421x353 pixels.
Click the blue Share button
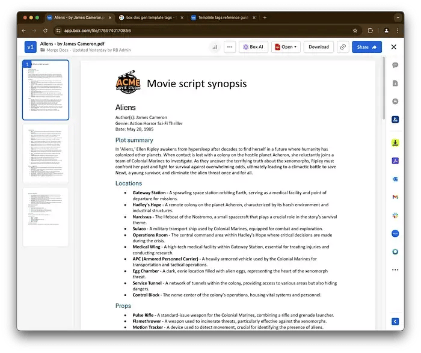367,47
